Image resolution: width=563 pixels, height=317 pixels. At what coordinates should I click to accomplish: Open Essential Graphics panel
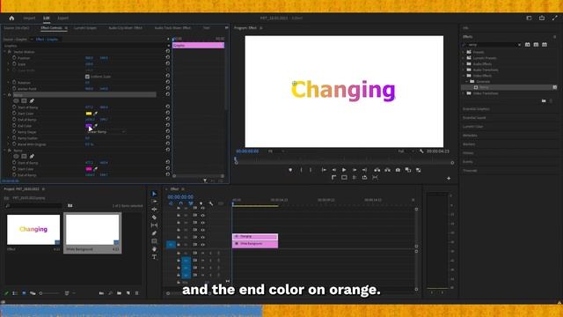point(476,109)
